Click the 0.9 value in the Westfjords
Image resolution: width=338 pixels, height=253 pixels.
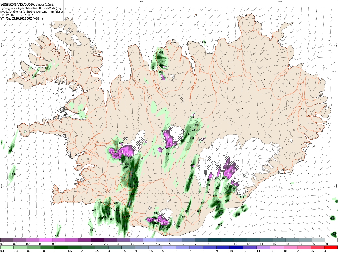[x=34, y=76]
